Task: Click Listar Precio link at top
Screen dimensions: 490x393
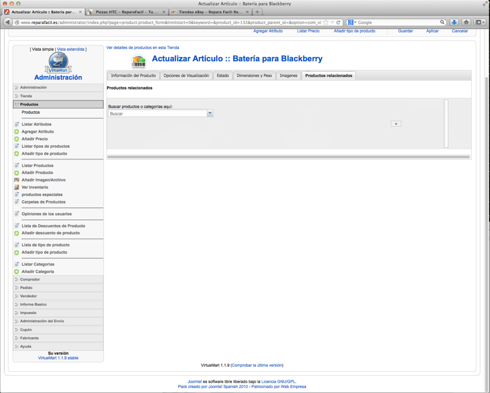Action: 308,31
